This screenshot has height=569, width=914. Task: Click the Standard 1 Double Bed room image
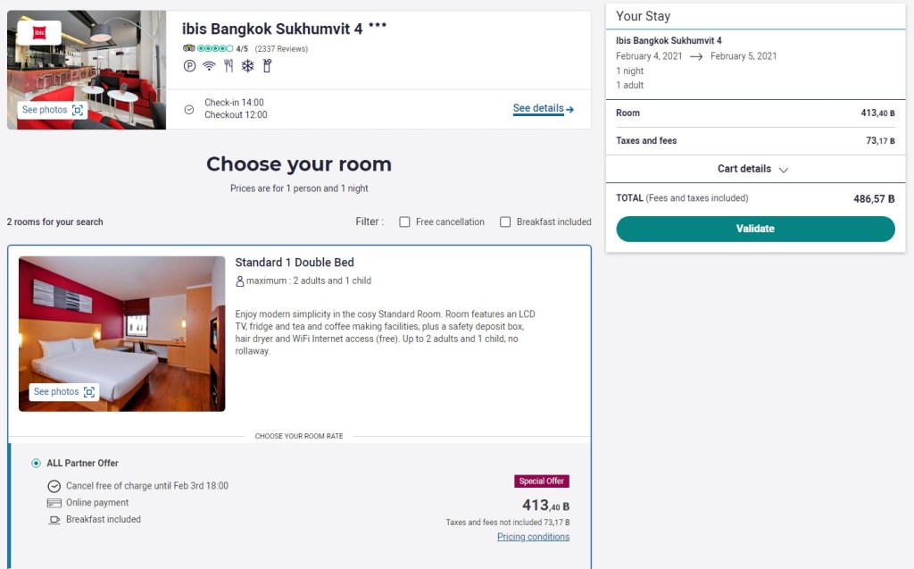[121, 333]
